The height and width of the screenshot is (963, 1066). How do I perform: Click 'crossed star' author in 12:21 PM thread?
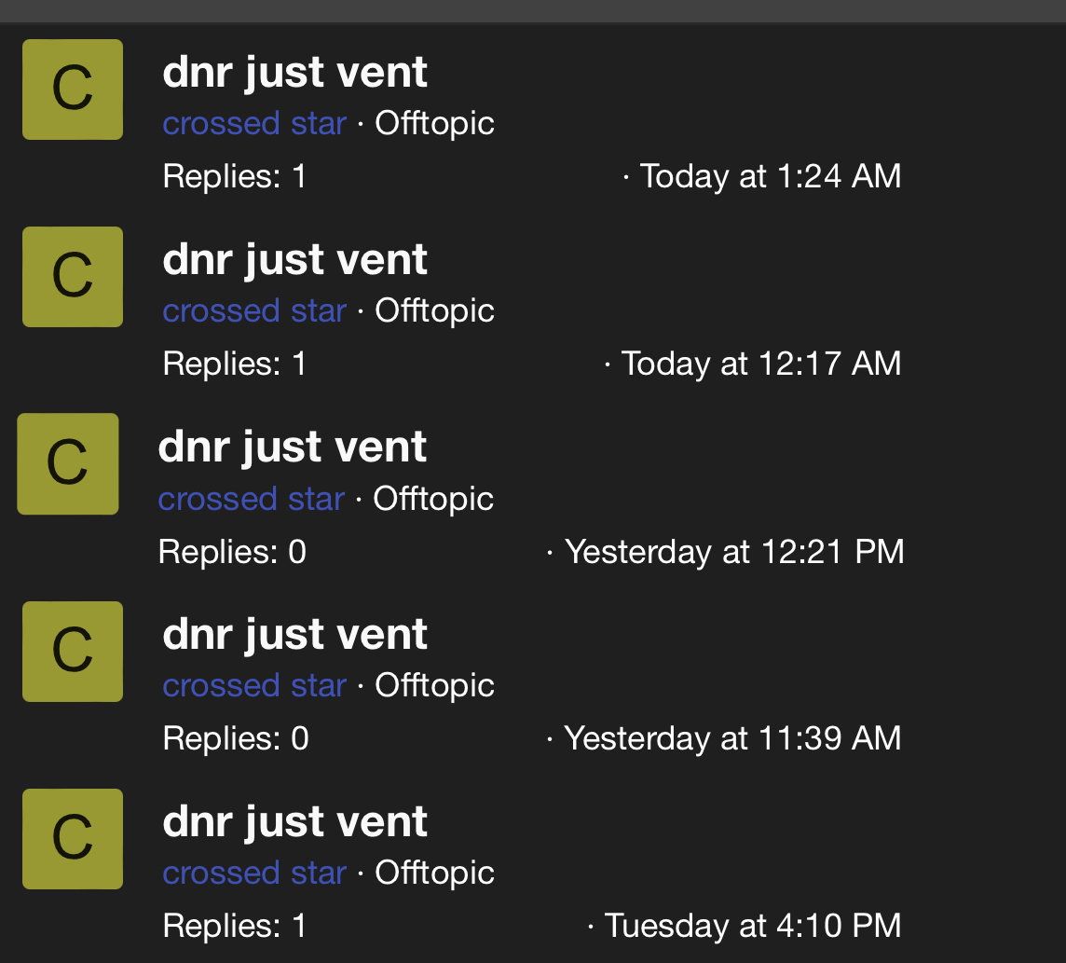(252, 499)
